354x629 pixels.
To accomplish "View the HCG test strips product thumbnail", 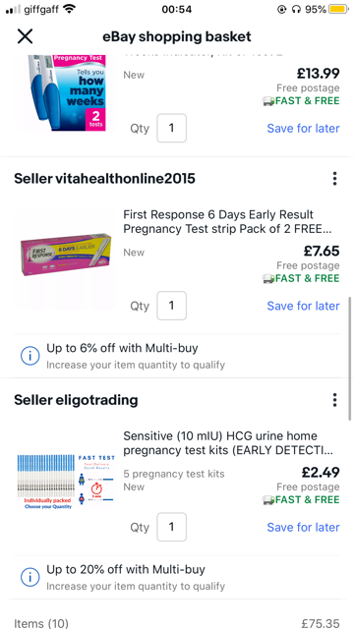I will [66, 482].
